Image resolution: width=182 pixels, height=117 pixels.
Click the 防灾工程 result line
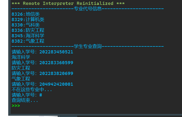point(21,68)
